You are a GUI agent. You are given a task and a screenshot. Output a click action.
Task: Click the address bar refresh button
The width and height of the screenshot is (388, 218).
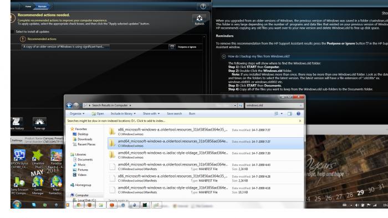tap(240, 106)
